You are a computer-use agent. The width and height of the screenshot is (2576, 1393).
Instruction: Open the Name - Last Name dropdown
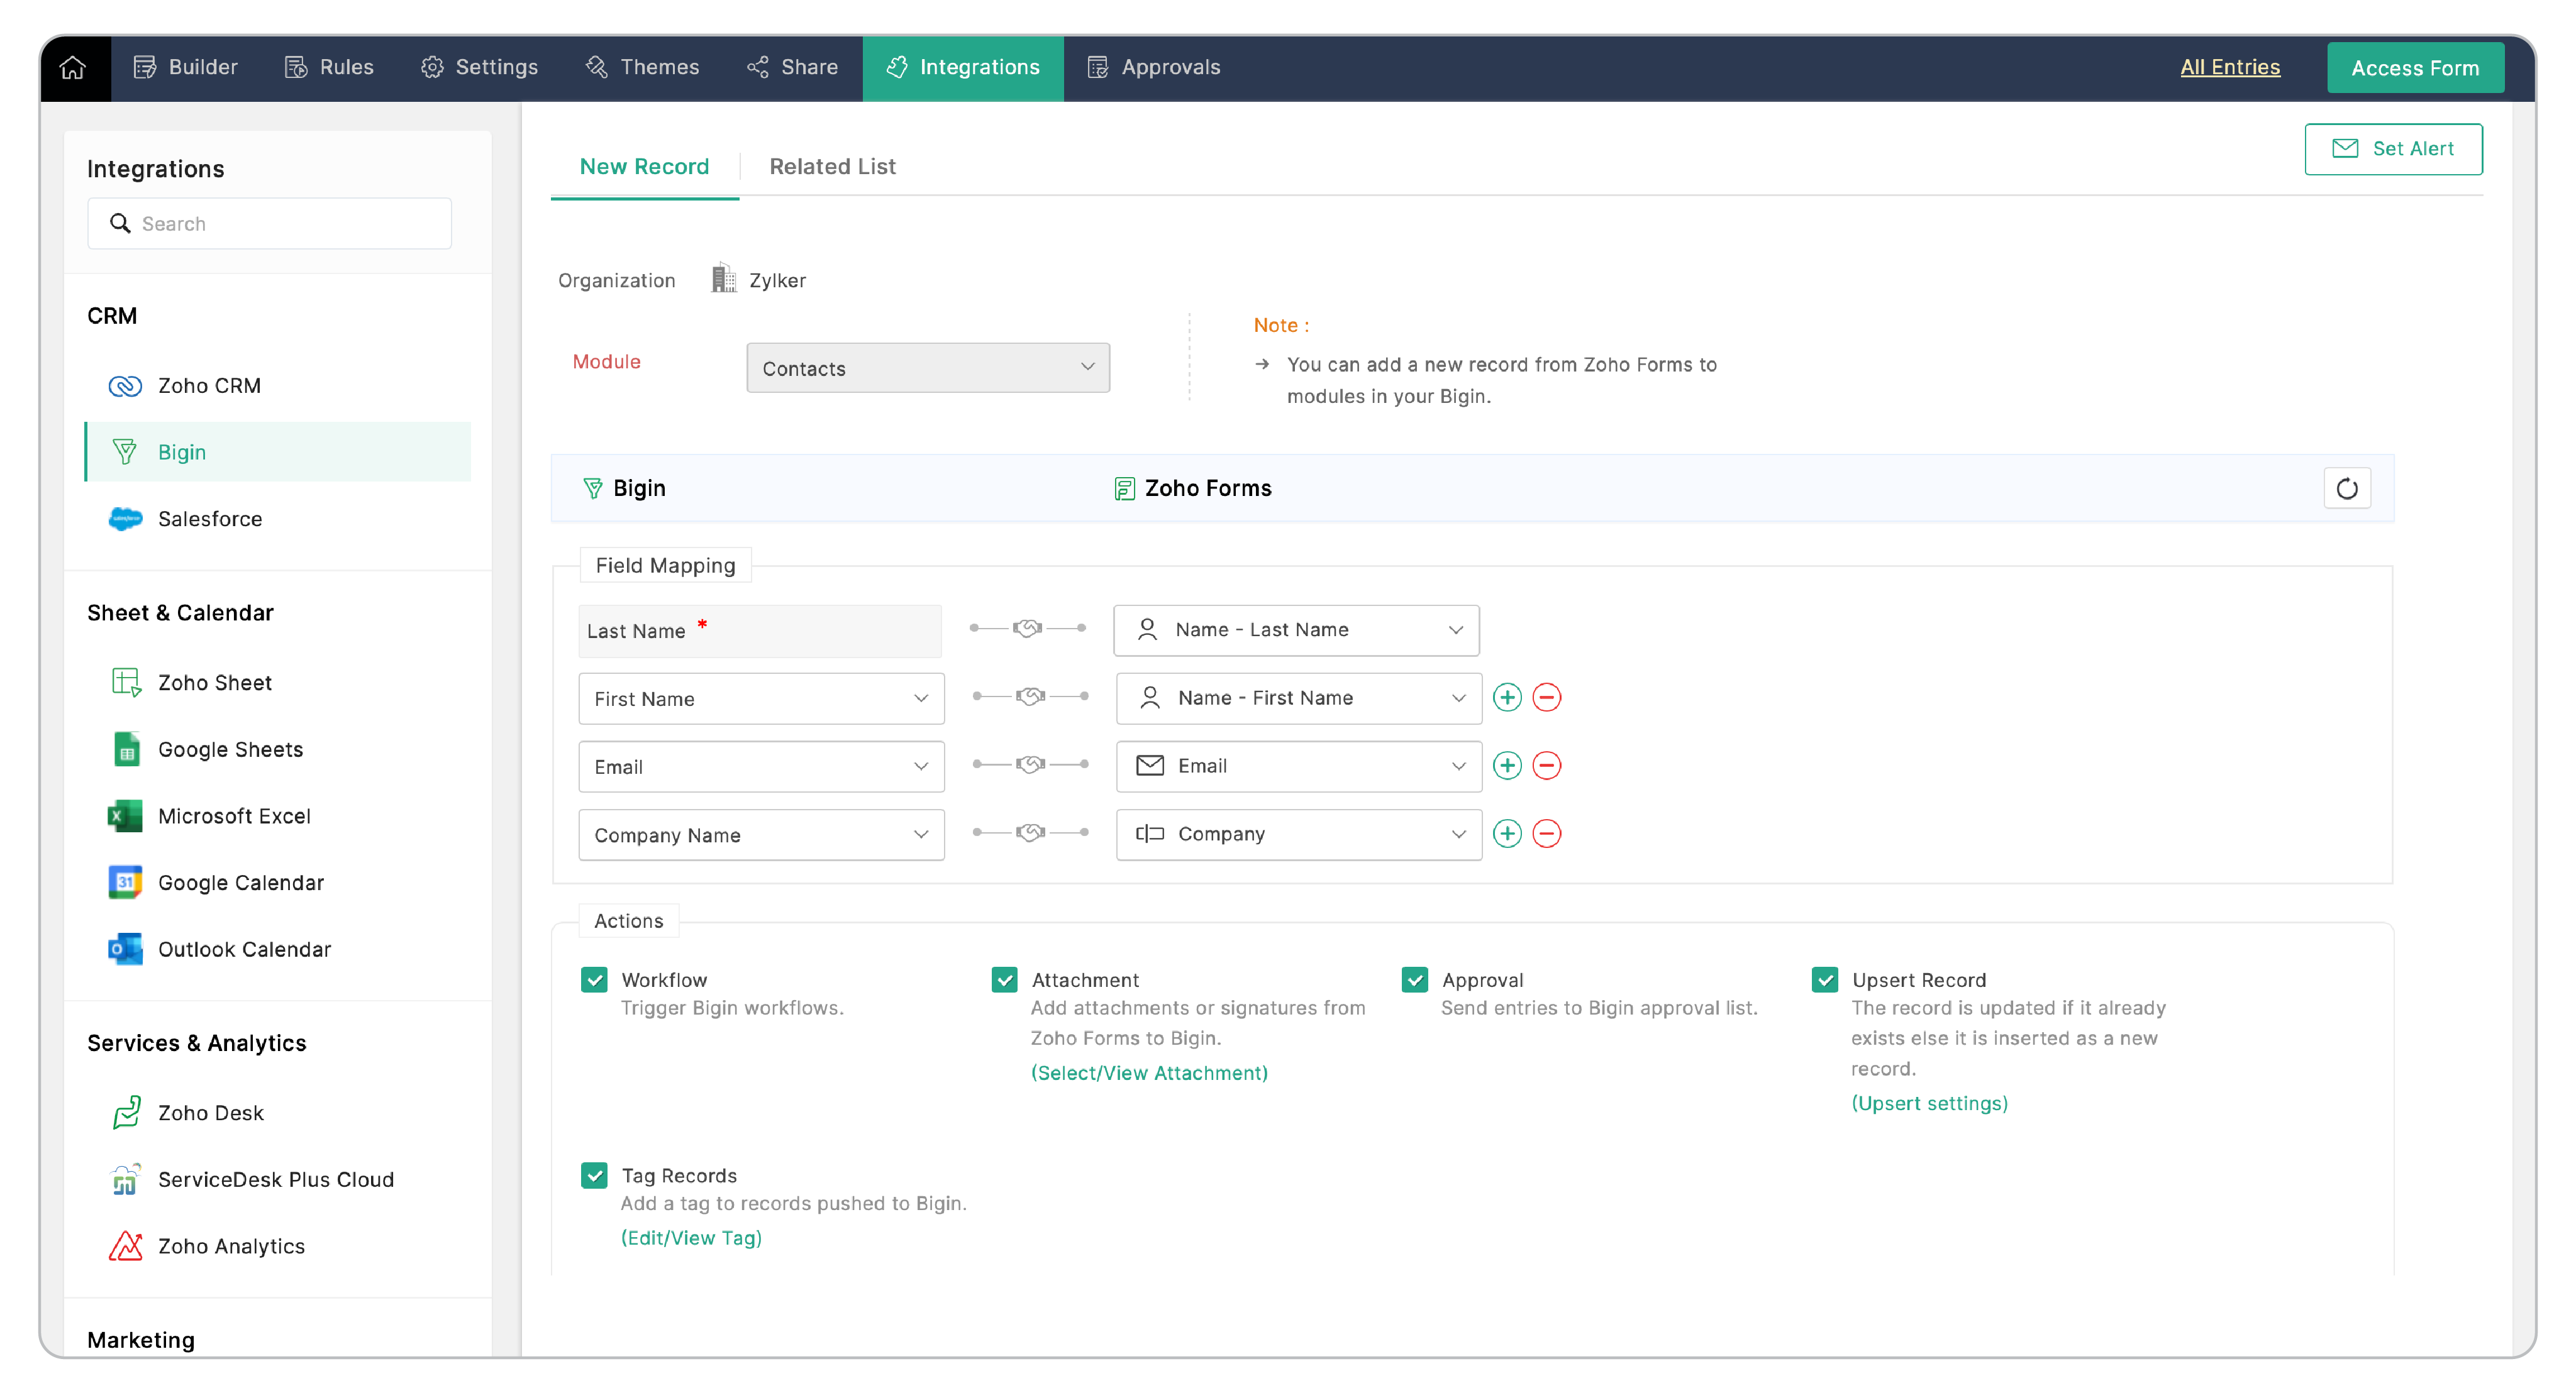1296,629
